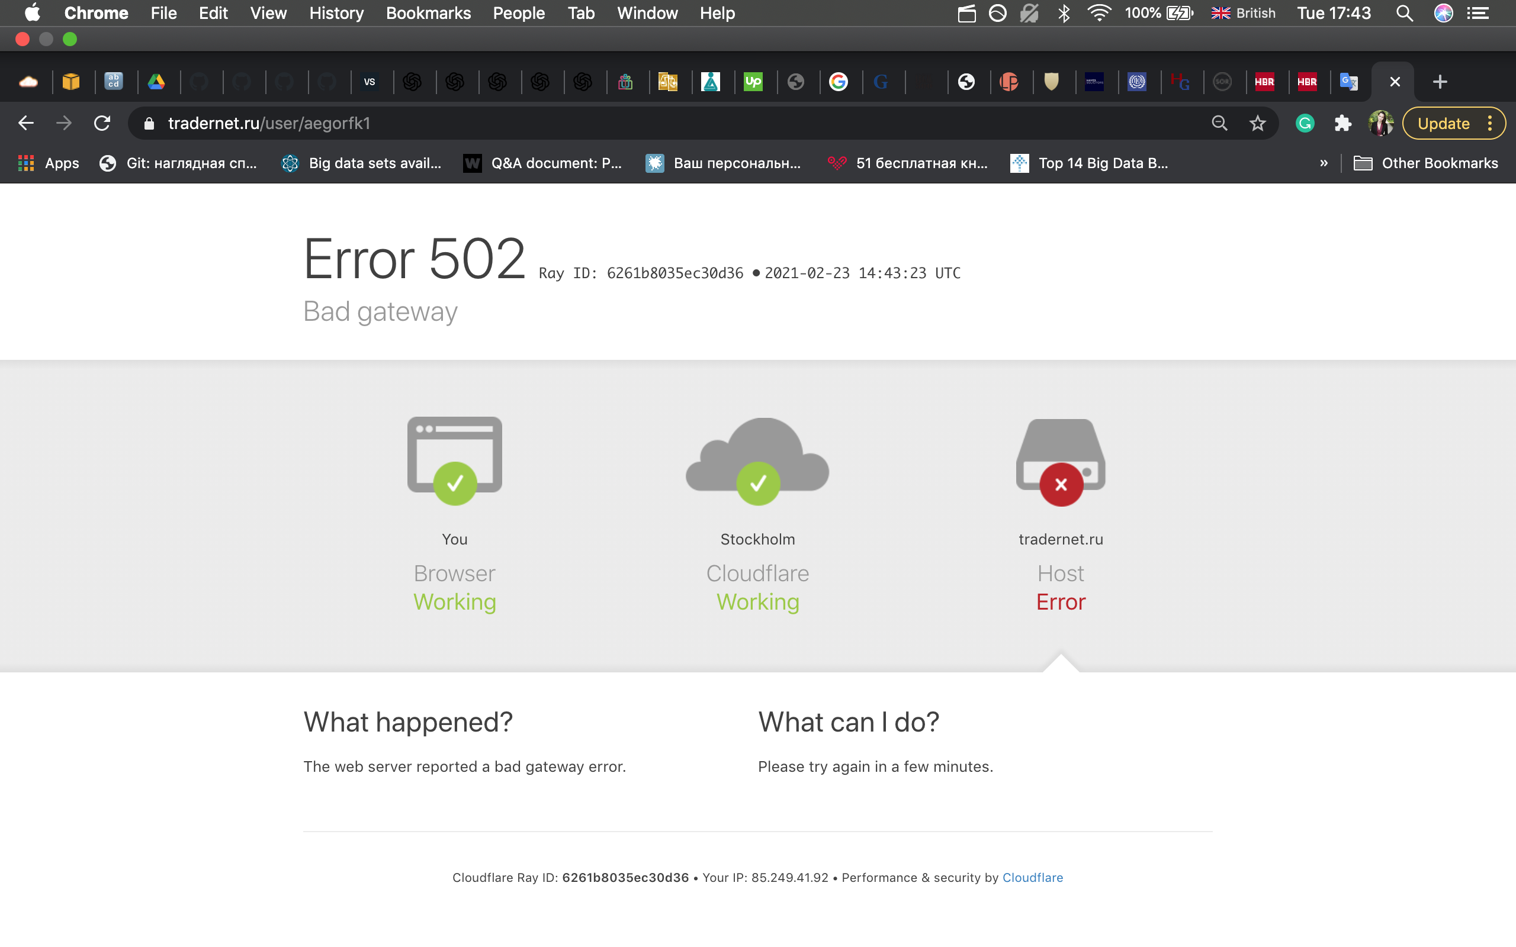Open the zoom magnifier in address bar
This screenshot has height=947, width=1516.
(1219, 123)
